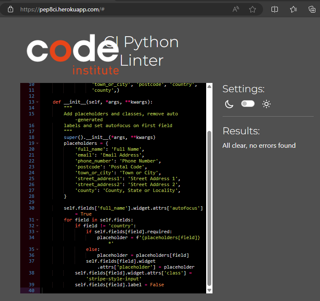The width and height of the screenshot is (320, 301).
Task: Click 'Street Address 2' string on line 26
Action: click(153, 185)
